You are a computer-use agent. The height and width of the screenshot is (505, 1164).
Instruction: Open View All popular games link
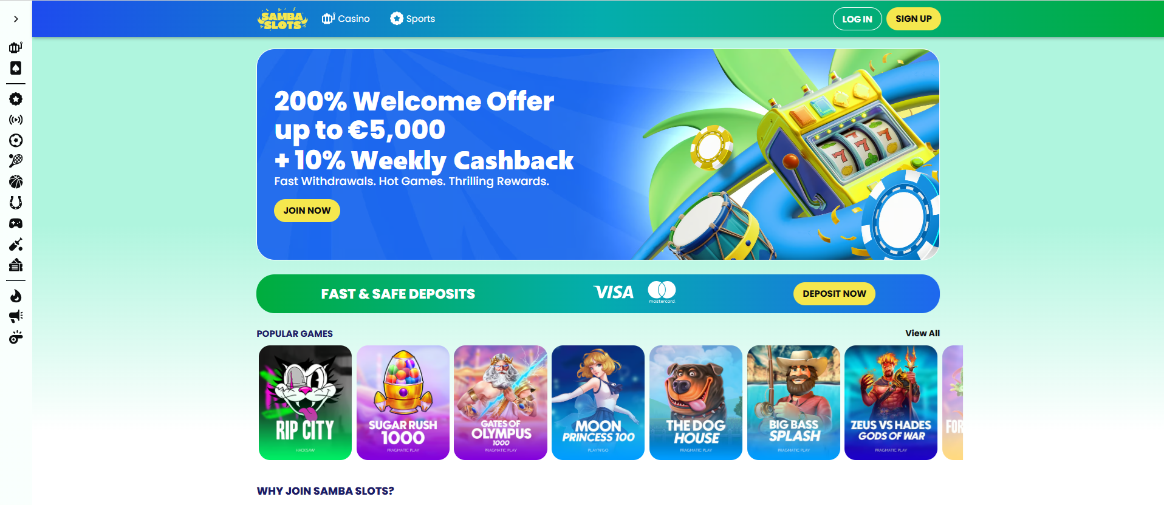click(922, 333)
